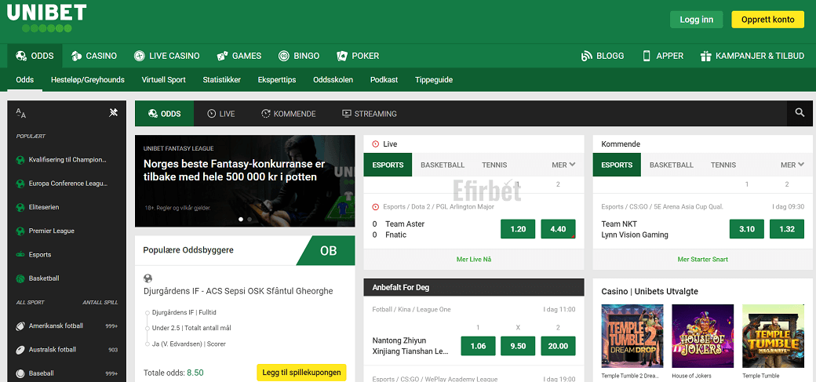The height and width of the screenshot is (382, 816).
Task: Click the pin icon in sidebar
Action: (114, 112)
